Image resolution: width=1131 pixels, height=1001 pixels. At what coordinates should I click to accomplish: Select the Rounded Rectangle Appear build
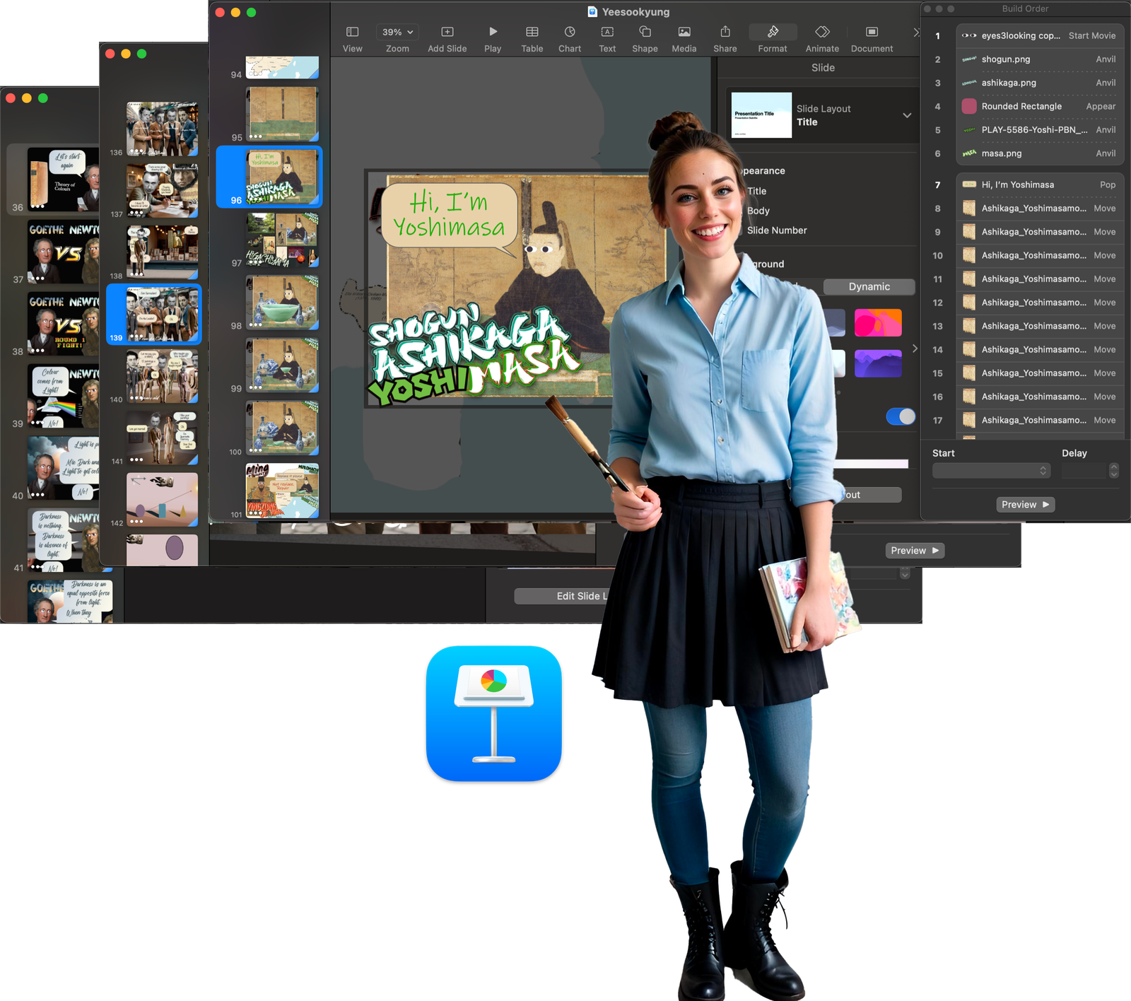click(1039, 107)
